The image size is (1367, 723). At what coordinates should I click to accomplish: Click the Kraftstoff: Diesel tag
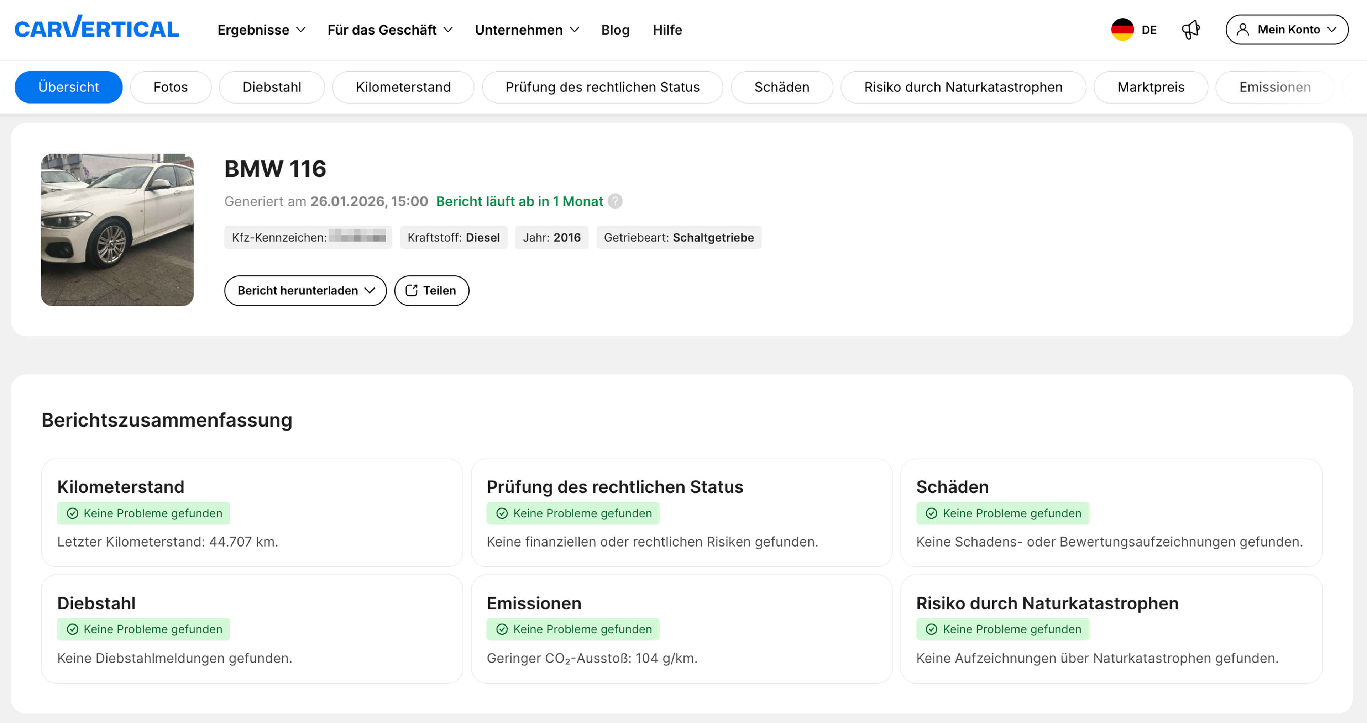coord(454,238)
